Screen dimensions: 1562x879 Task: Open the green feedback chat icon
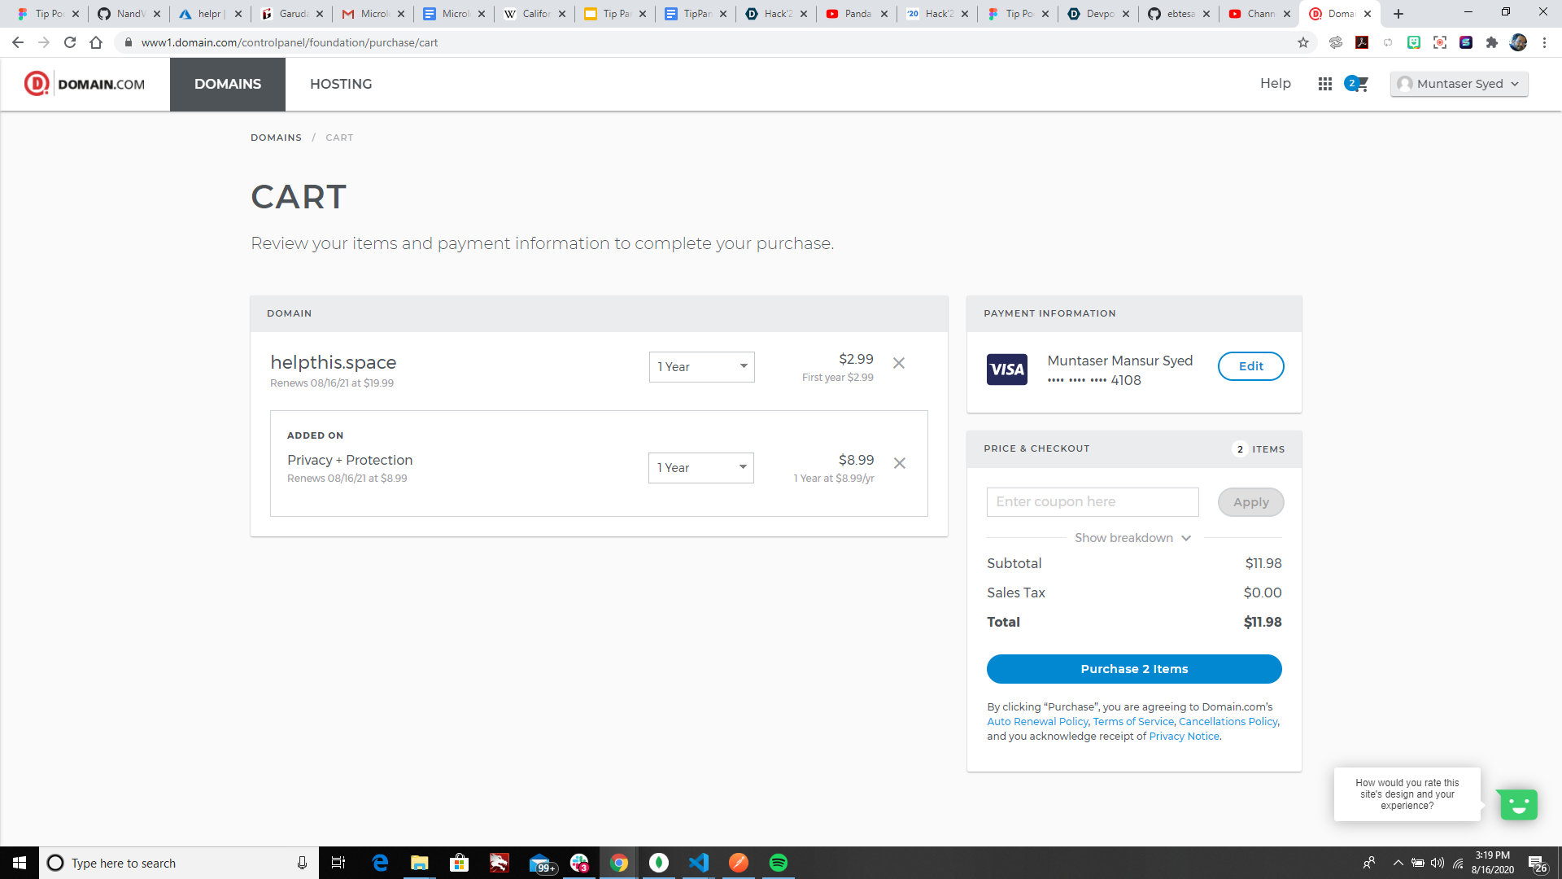[x=1517, y=804]
